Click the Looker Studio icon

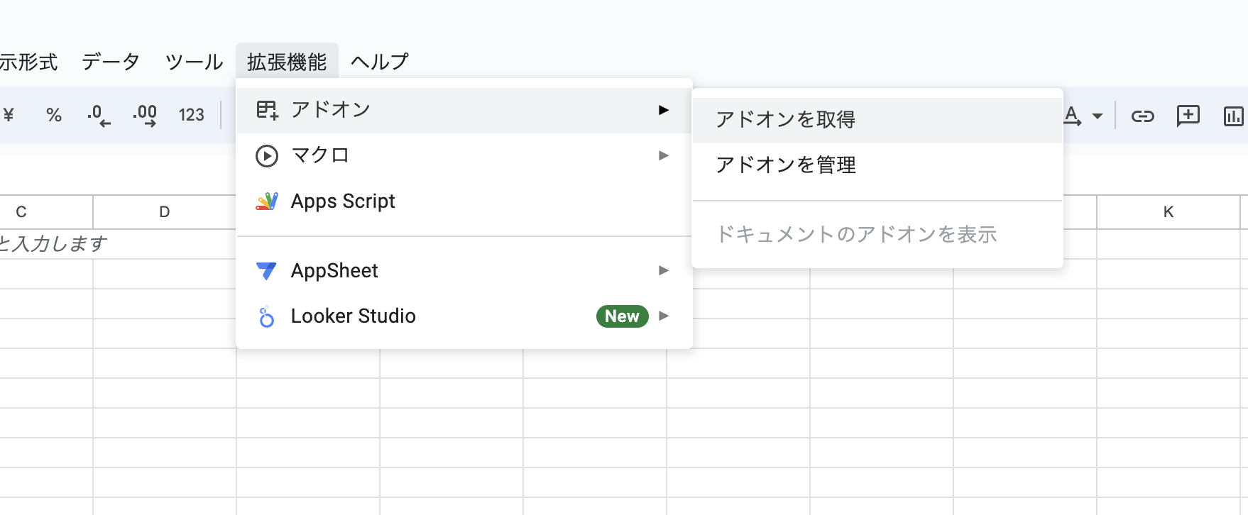(x=267, y=316)
